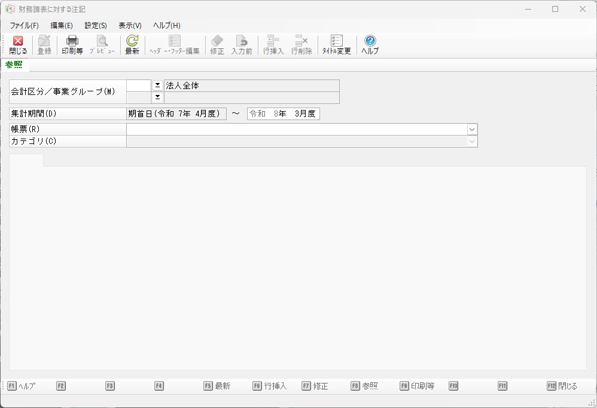597x408 pixels.
Task: Click the 登録 register toolbar icon
Action: click(x=44, y=41)
